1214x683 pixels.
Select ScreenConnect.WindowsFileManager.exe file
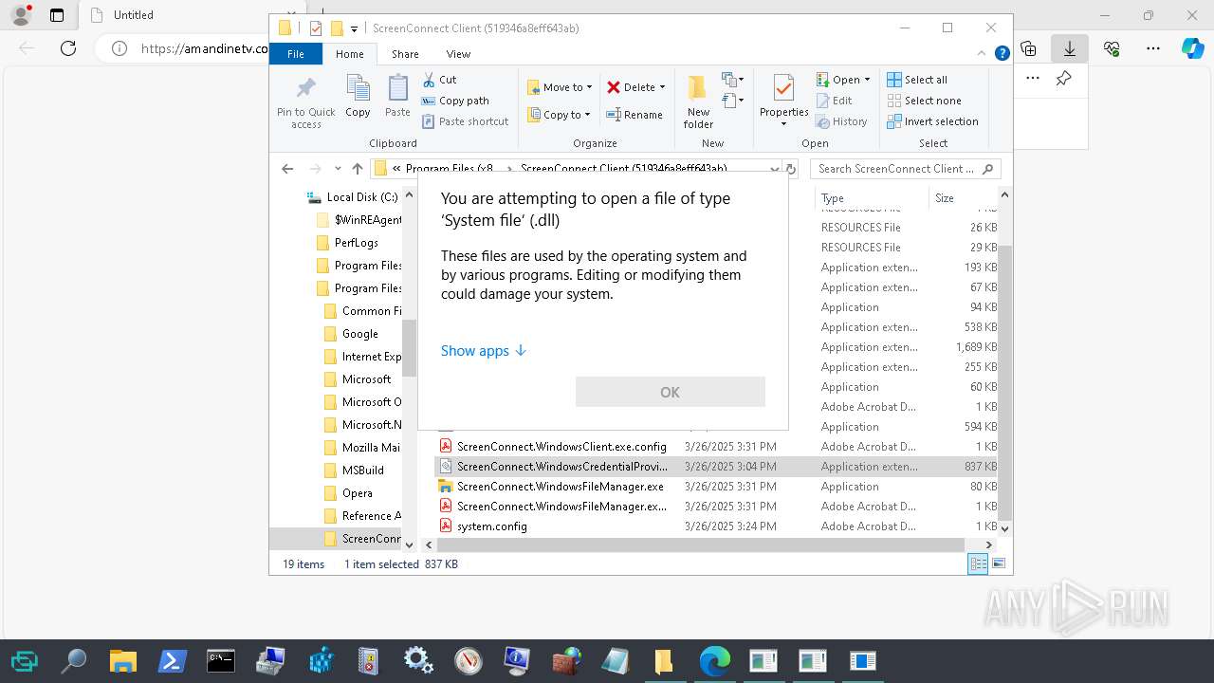(560, 487)
